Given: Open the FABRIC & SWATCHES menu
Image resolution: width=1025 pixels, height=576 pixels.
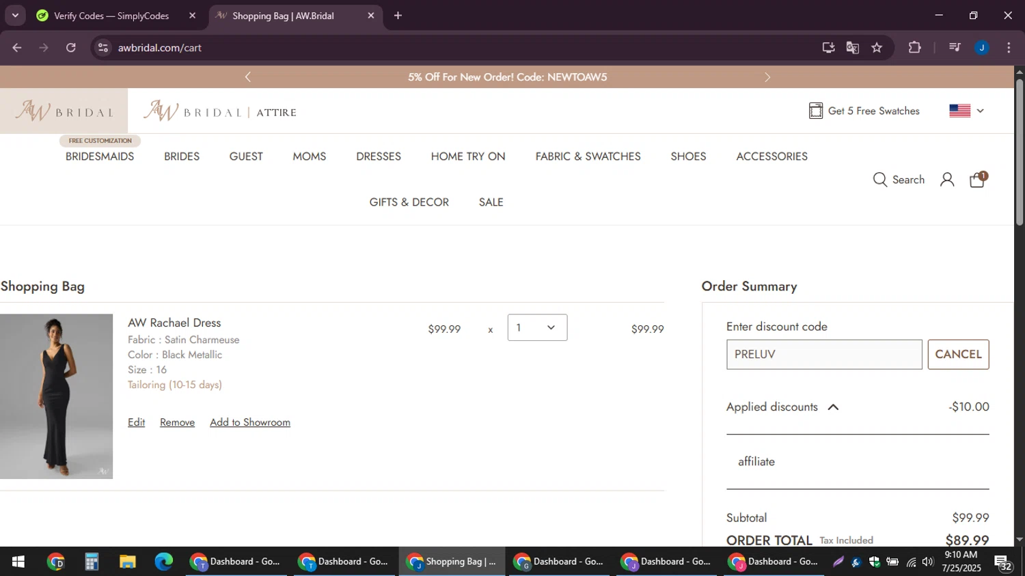Looking at the screenshot, I should pos(588,156).
